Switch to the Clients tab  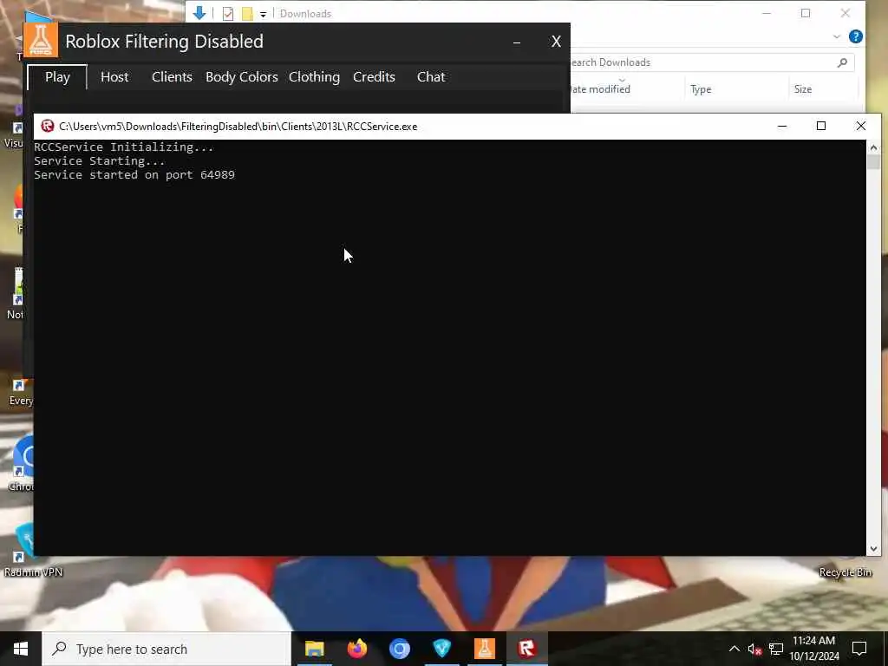172,77
